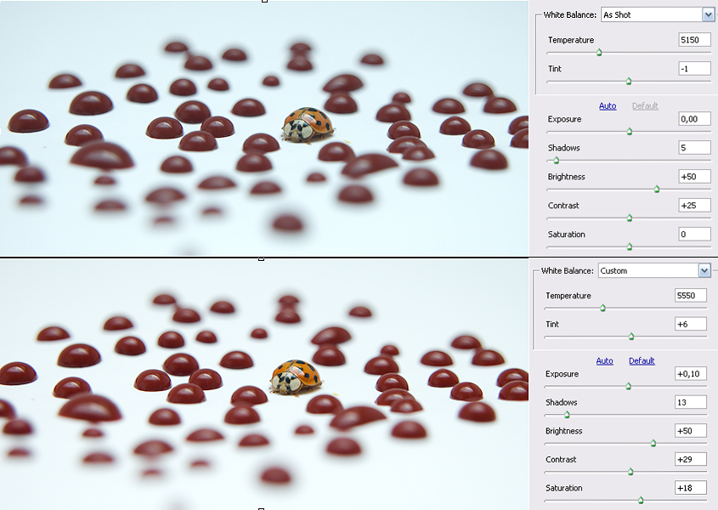The height and width of the screenshot is (510, 718).
Task: Click the Auto link in the upper panel
Action: click(x=608, y=105)
